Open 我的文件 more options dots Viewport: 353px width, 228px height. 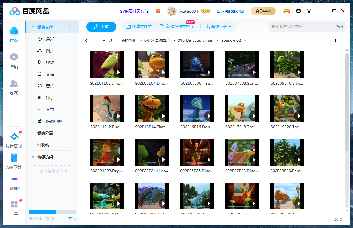pyautogui.click(x=69, y=27)
